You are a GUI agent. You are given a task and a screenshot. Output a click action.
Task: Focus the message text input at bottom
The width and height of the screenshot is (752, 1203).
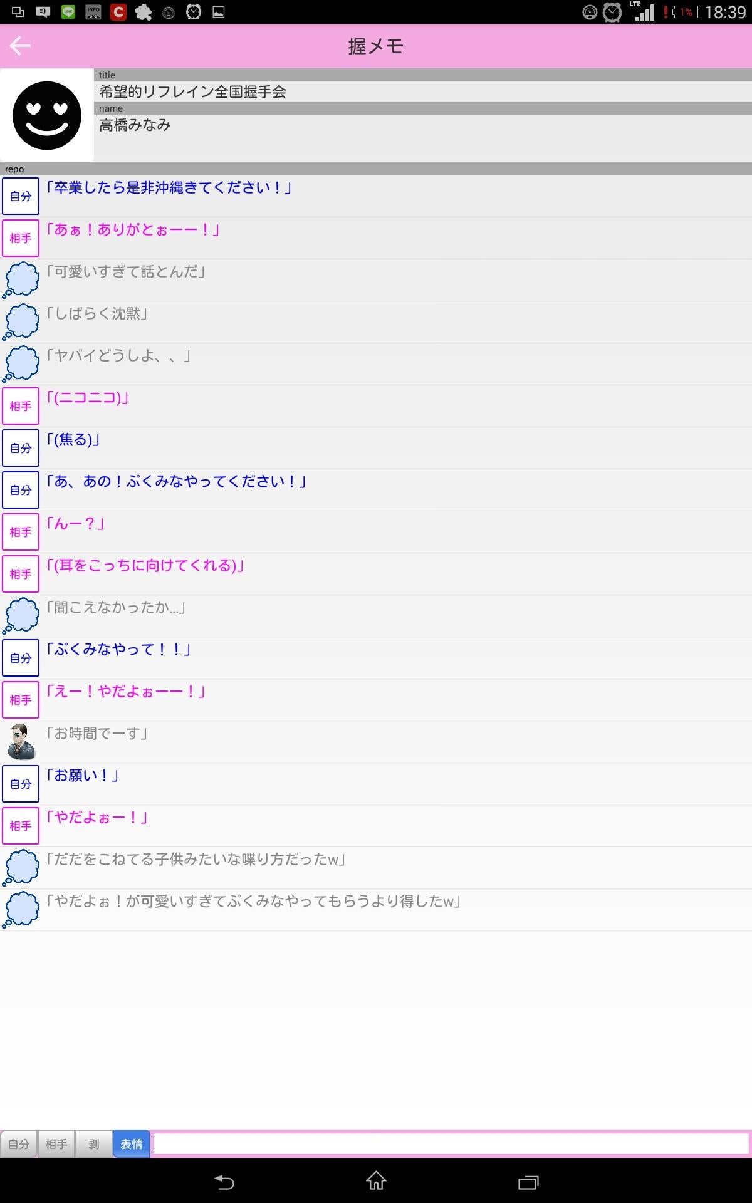pos(451,1144)
